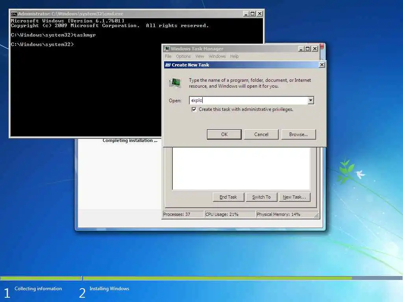Viewport: 403px width, 302px height.
Task: Click the New Task... button in Task Manager
Action: click(294, 197)
